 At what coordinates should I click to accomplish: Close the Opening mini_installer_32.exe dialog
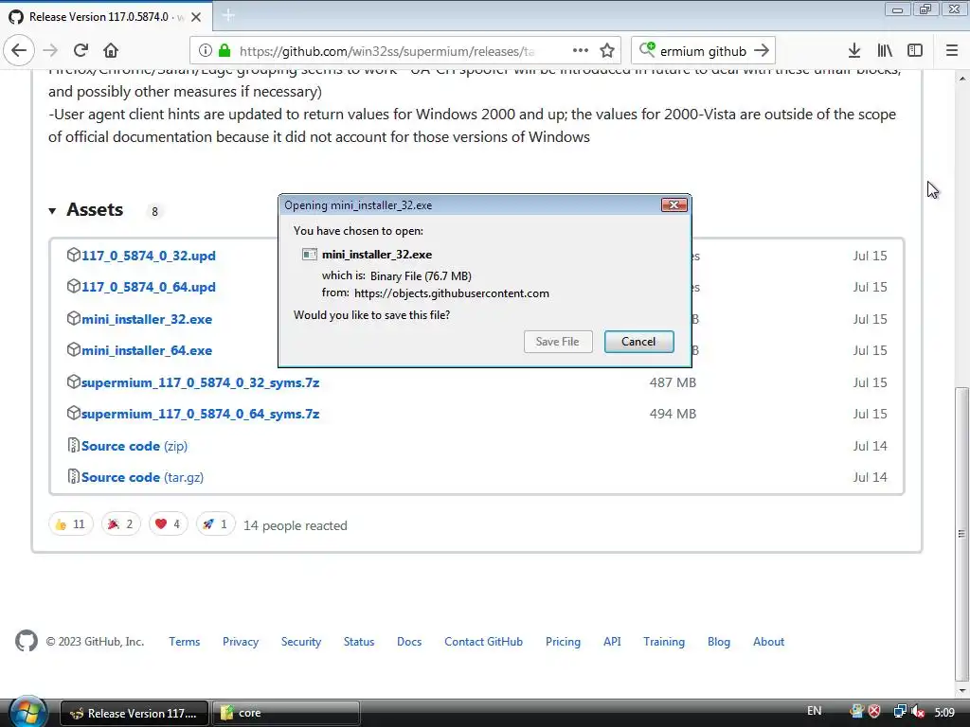click(x=674, y=204)
